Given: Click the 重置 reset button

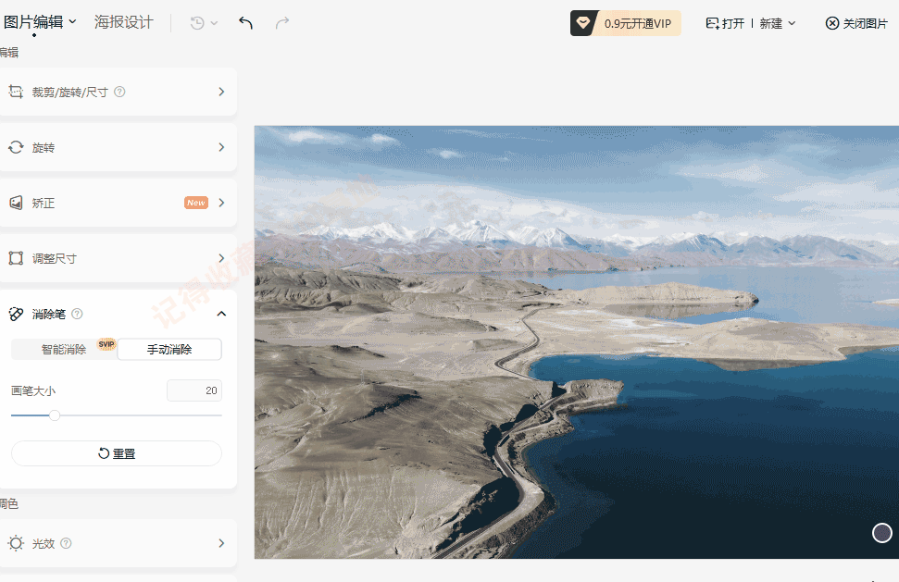Looking at the screenshot, I should point(117,453).
